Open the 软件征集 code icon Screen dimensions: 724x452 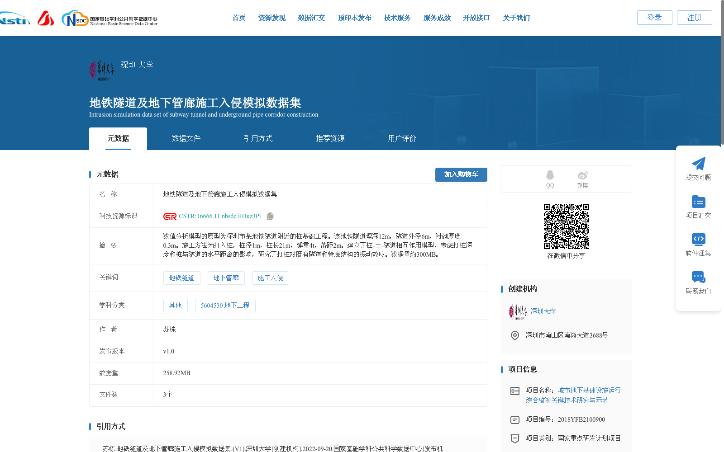tap(698, 239)
